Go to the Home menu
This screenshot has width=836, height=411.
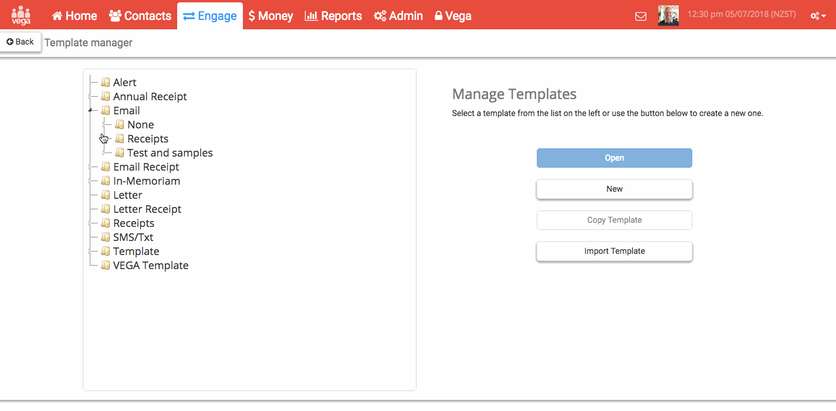(x=75, y=16)
